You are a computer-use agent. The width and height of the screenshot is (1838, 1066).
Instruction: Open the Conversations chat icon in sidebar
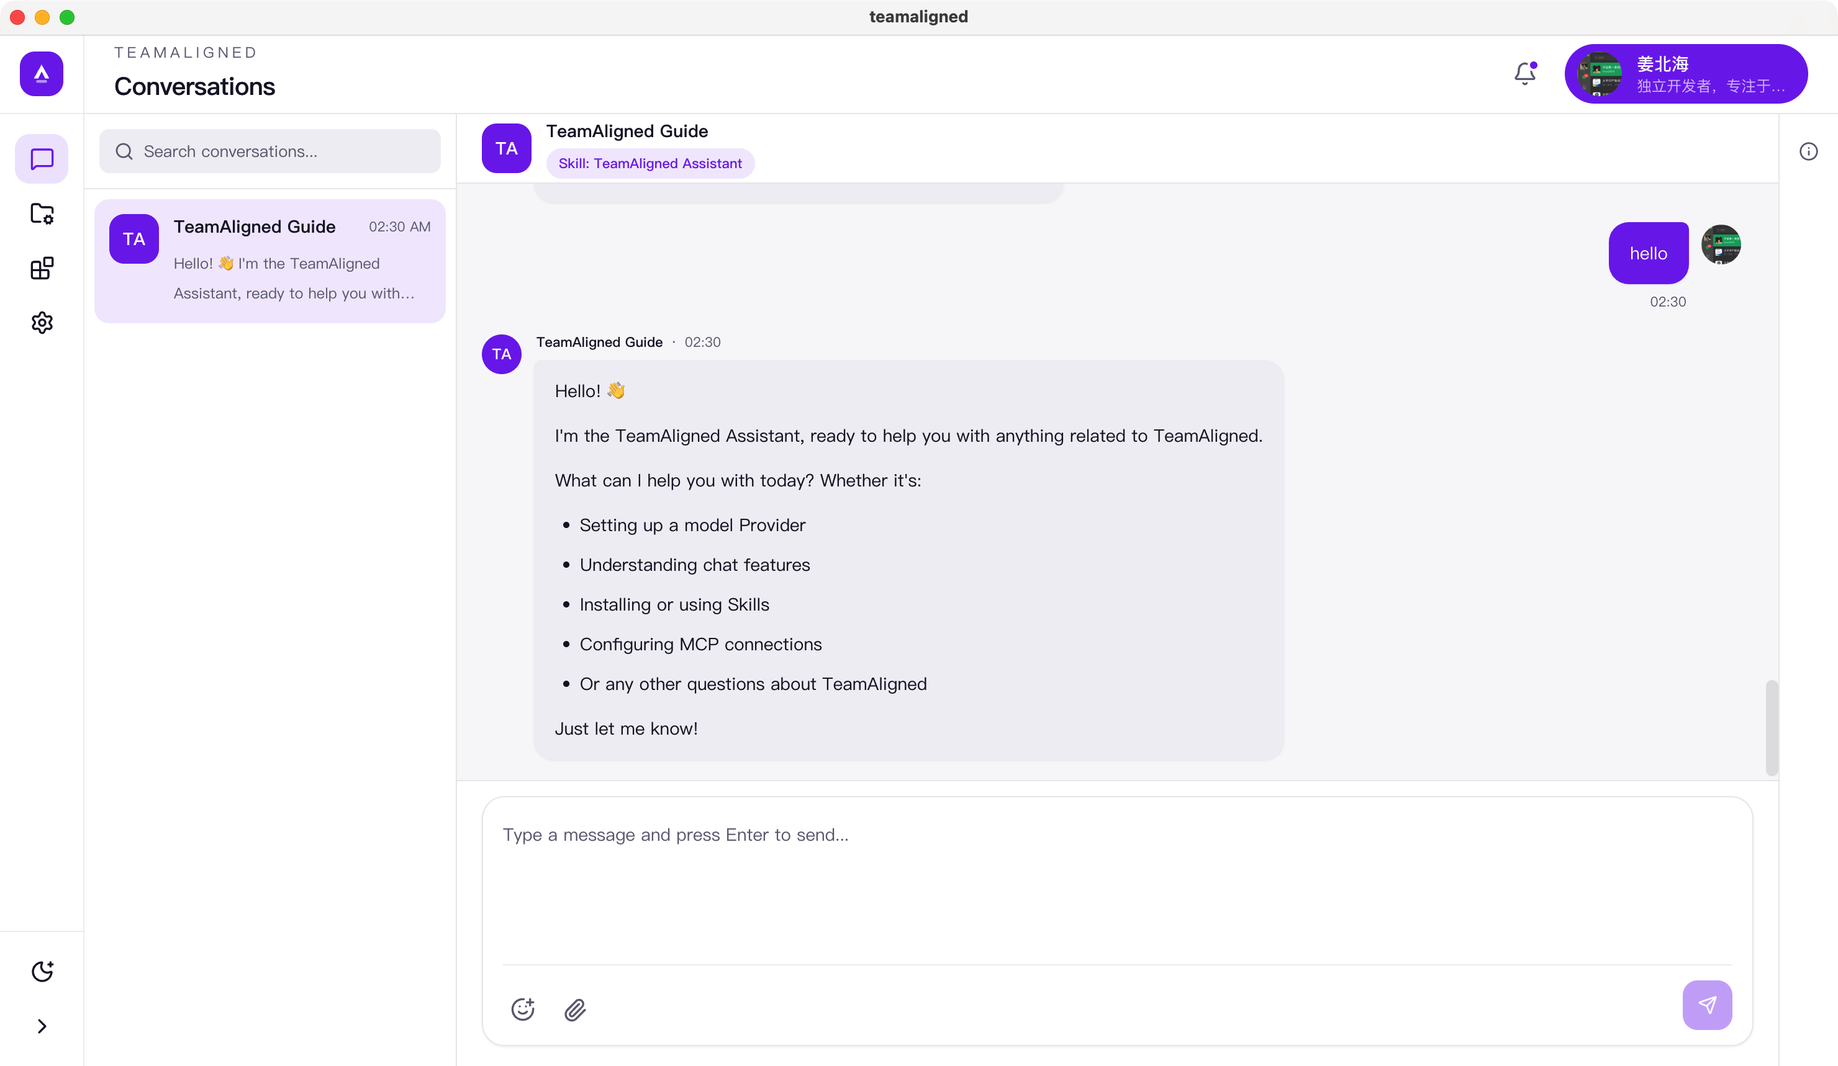coord(42,159)
